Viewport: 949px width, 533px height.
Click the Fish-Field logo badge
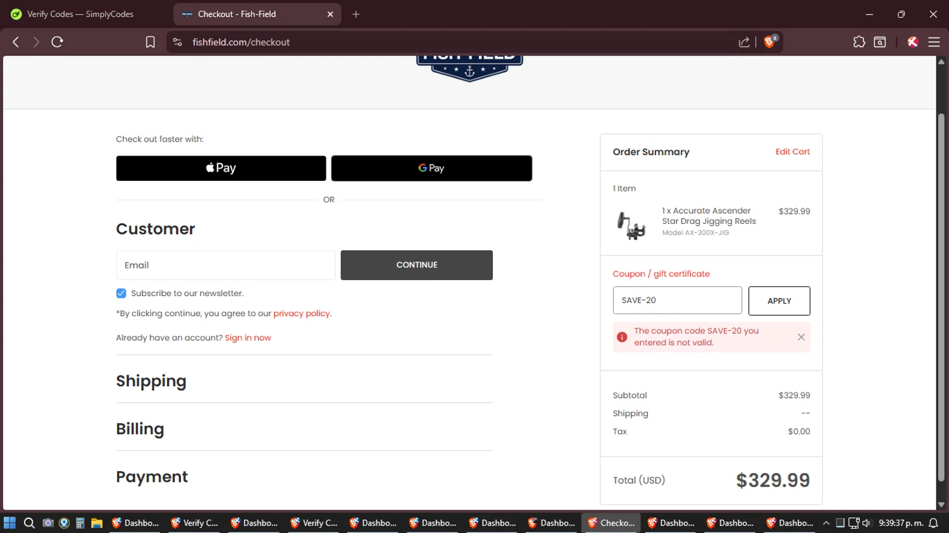469,68
